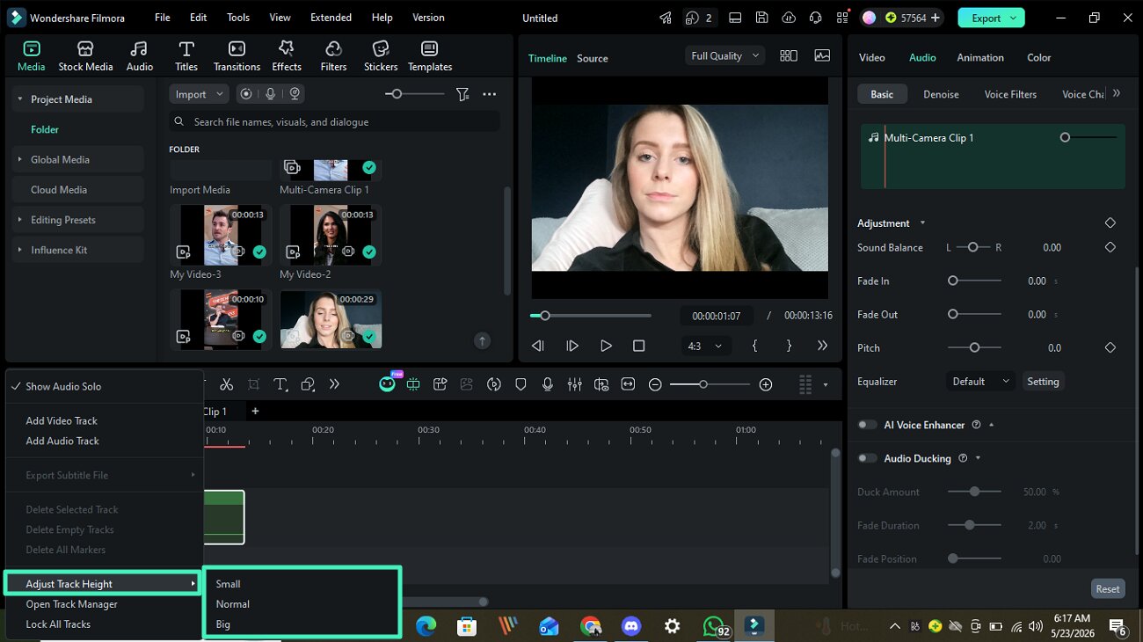This screenshot has width=1143, height=642.
Task: Click the compare view layout icon above preview
Action: click(x=789, y=55)
